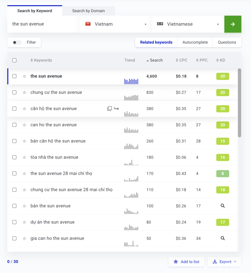Viewport: 251px width, 273px height.
Task: Tick checkbox for 'can ho the sun avenue'
Action: coord(14,125)
